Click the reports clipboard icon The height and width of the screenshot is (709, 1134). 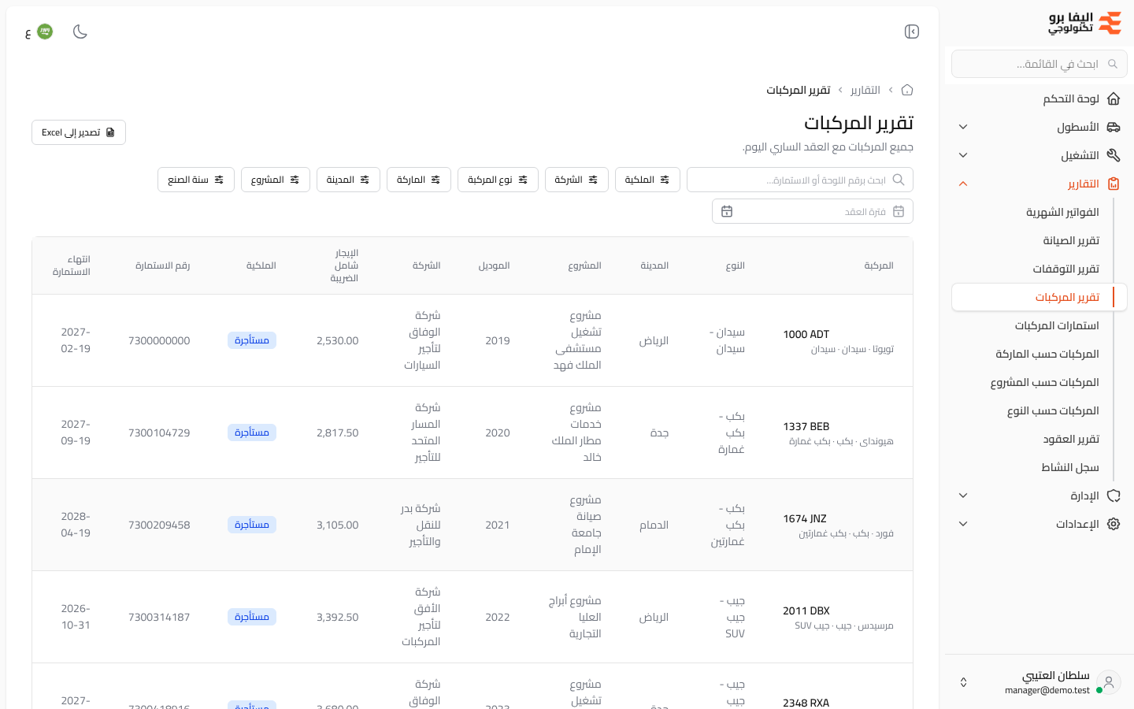pos(1114,184)
